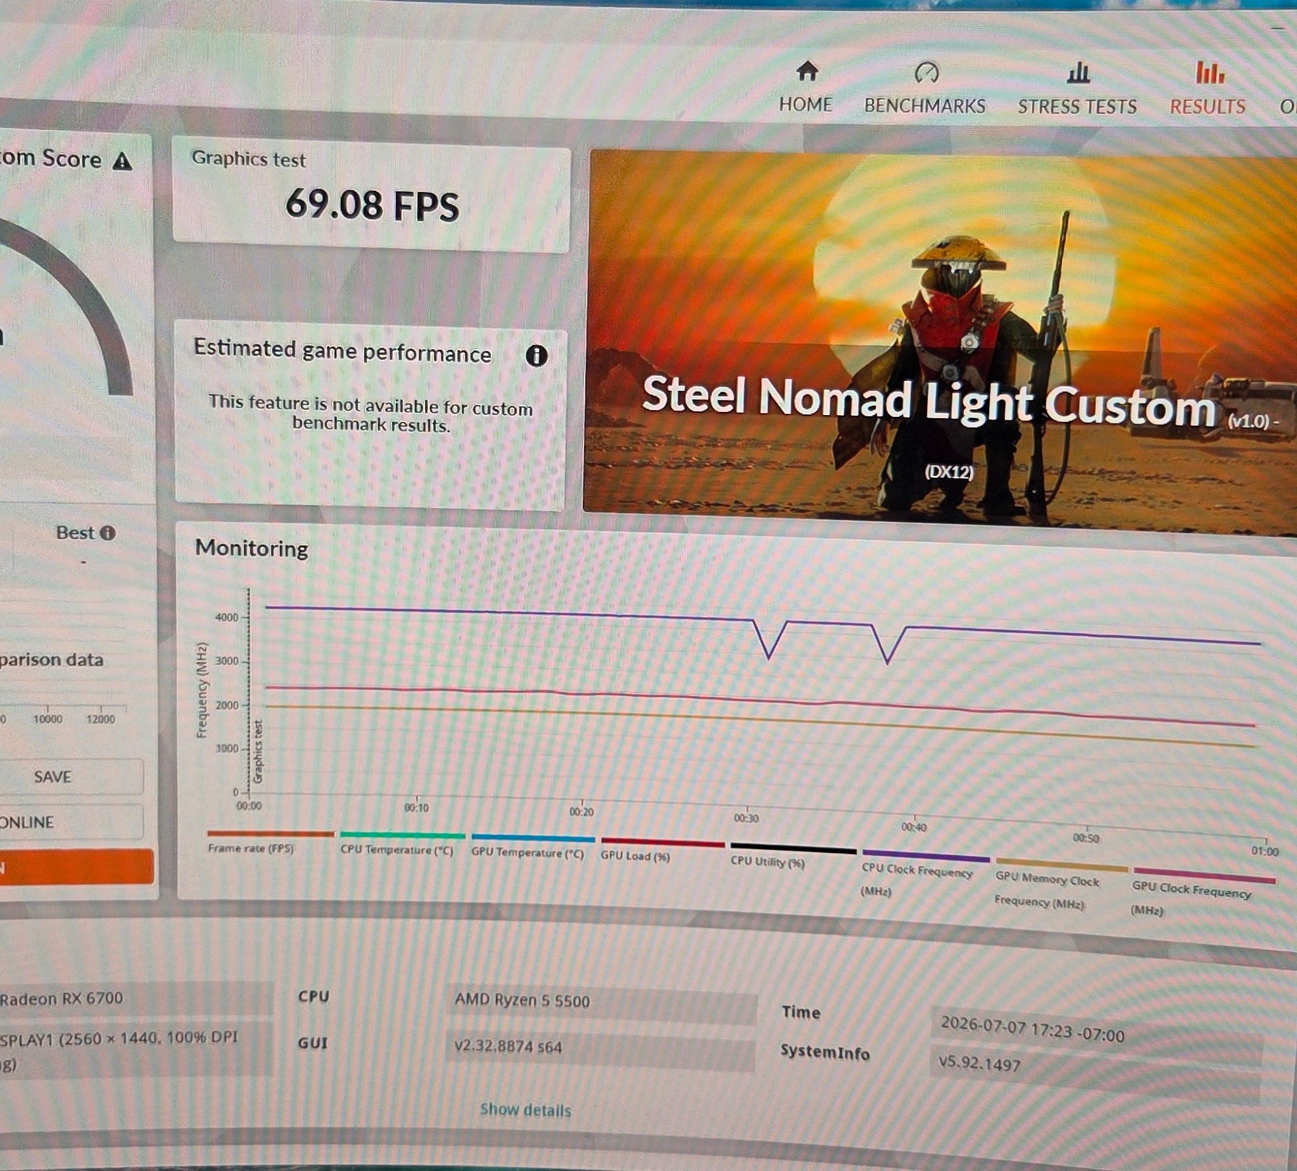Click the 10000 tick on the comparison scale
The height and width of the screenshot is (1171, 1297).
click(47, 719)
